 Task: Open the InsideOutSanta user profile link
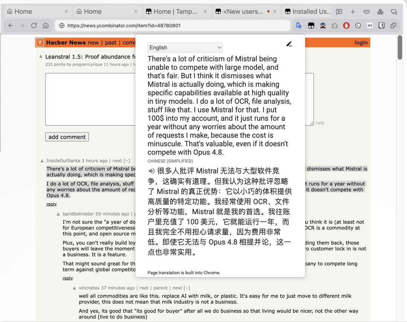63,161
